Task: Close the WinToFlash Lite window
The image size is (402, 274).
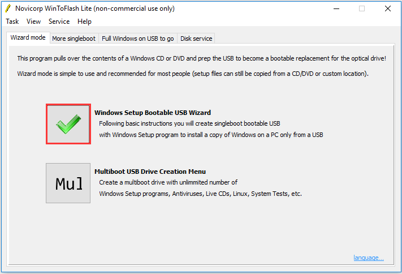Action: tap(388, 8)
